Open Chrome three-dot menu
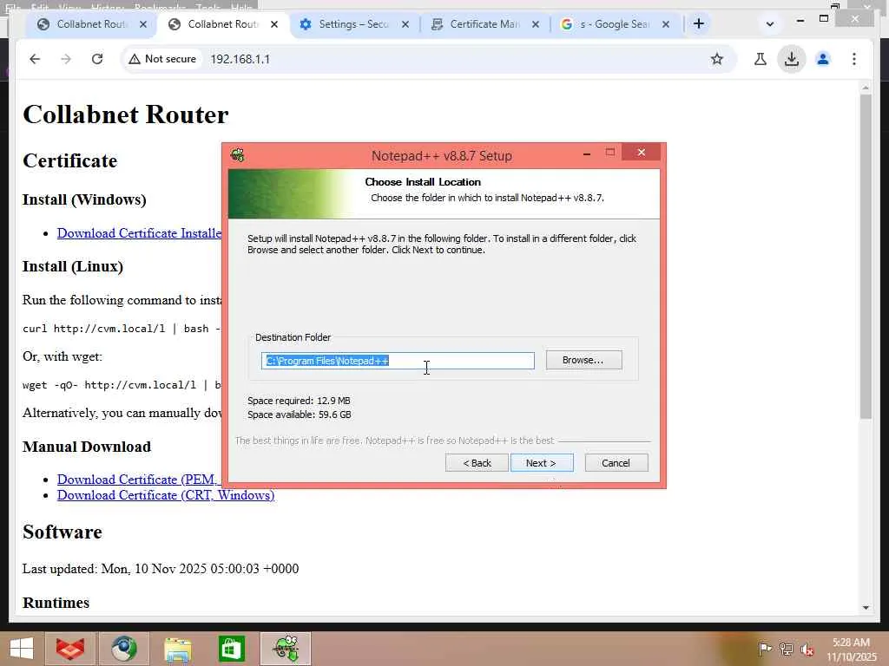 (854, 59)
